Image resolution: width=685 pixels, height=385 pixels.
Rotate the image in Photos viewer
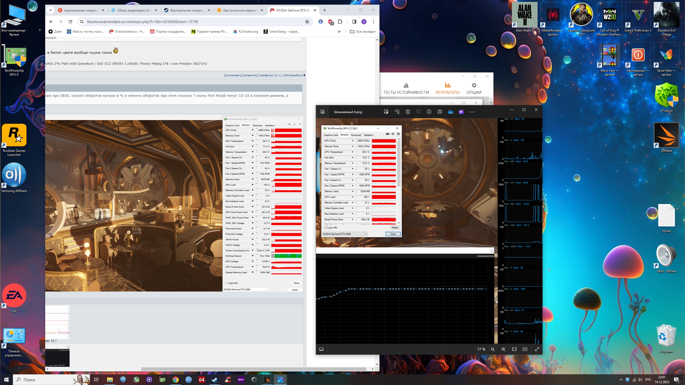[x=397, y=112]
